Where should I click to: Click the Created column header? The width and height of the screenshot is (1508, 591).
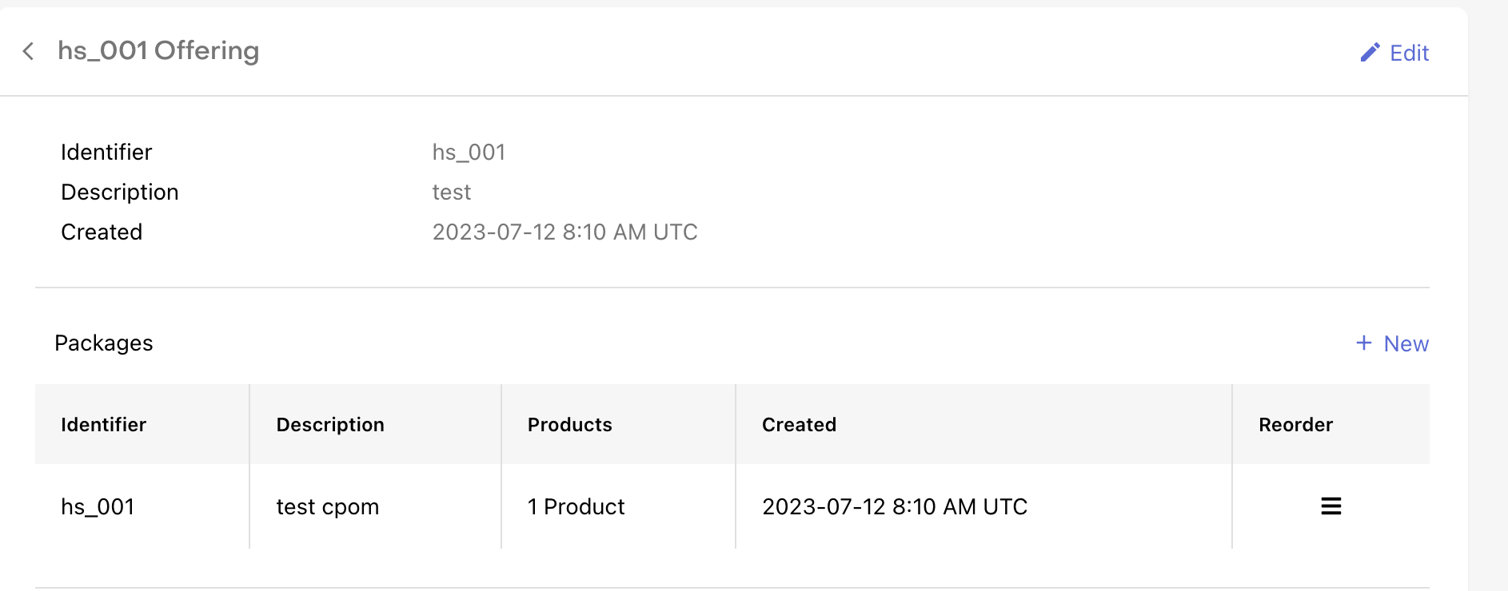point(799,424)
